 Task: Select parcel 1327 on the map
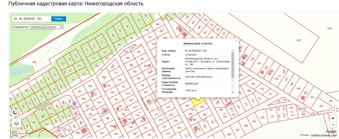point(329,28)
